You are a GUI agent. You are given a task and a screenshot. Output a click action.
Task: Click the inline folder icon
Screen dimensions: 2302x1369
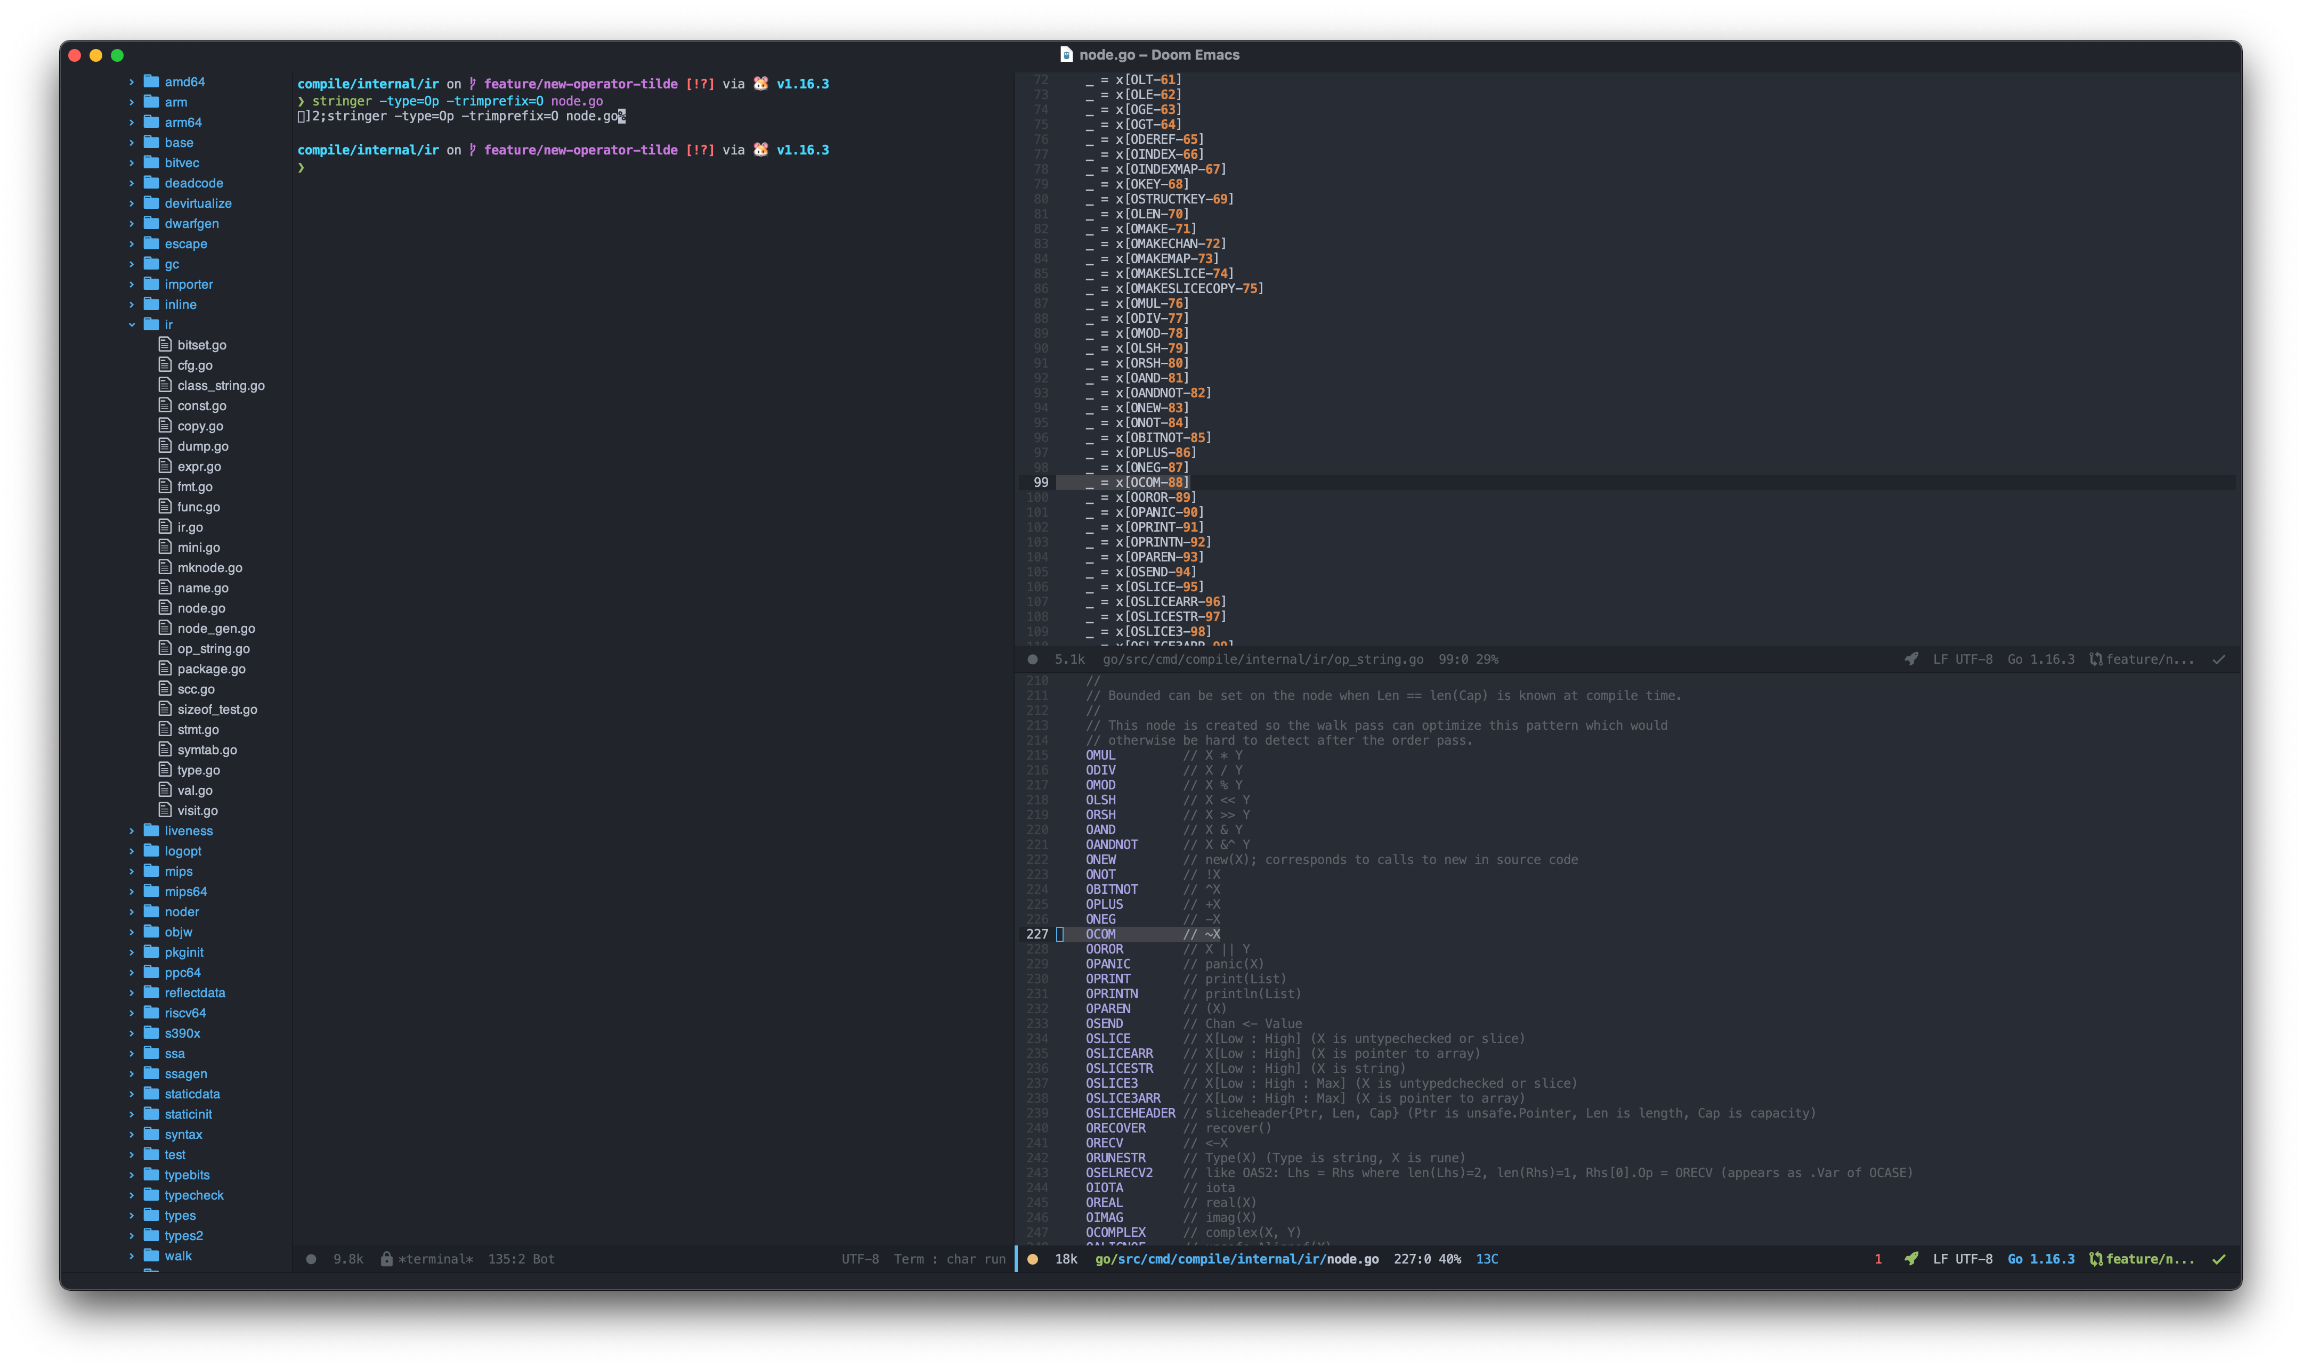152,304
